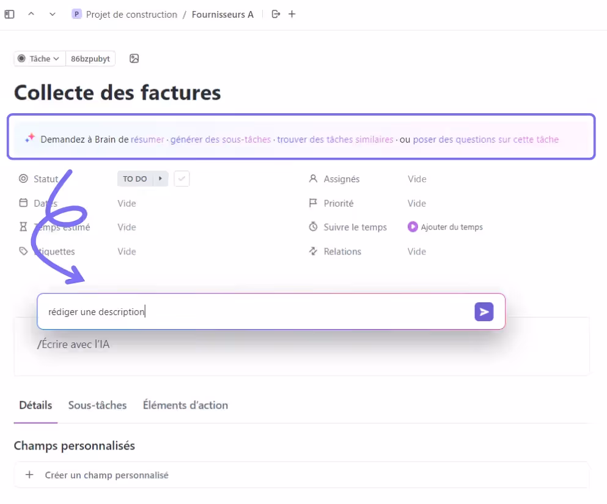This screenshot has width=607, height=504.
Task: Create a custom field with Créer un champ personnalisé
Action: [x=106, y=475]
